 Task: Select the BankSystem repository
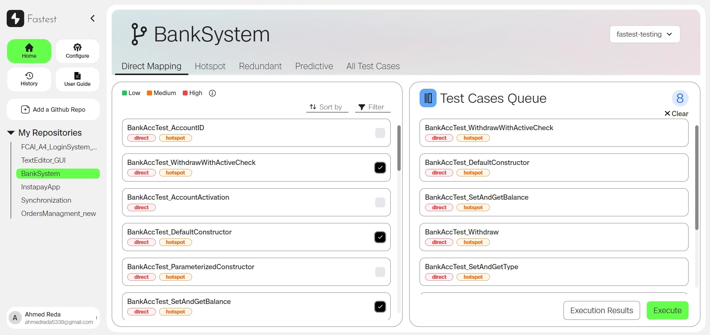(x=58, y=174)
